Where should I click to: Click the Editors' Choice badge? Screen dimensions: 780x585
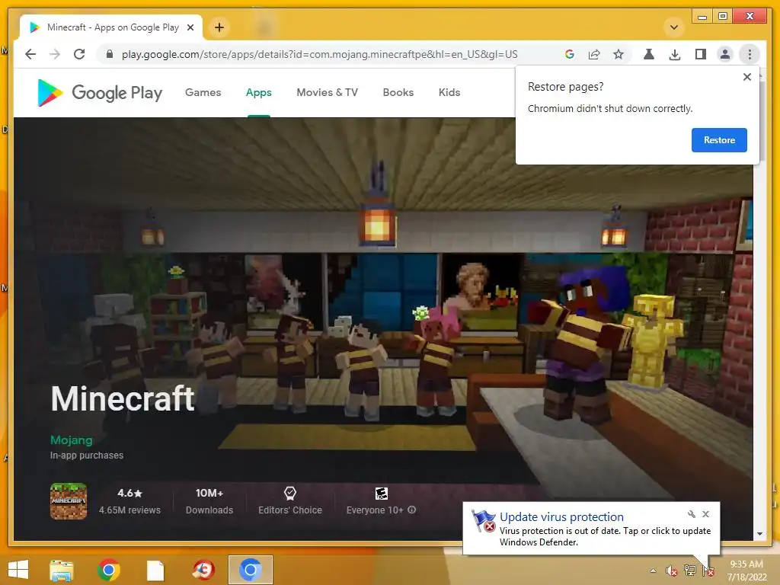[x=290, y=501]
